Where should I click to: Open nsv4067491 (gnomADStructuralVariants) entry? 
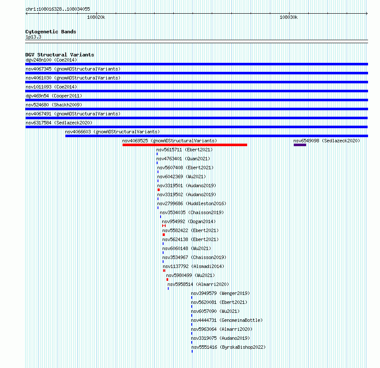pos(73,114)
